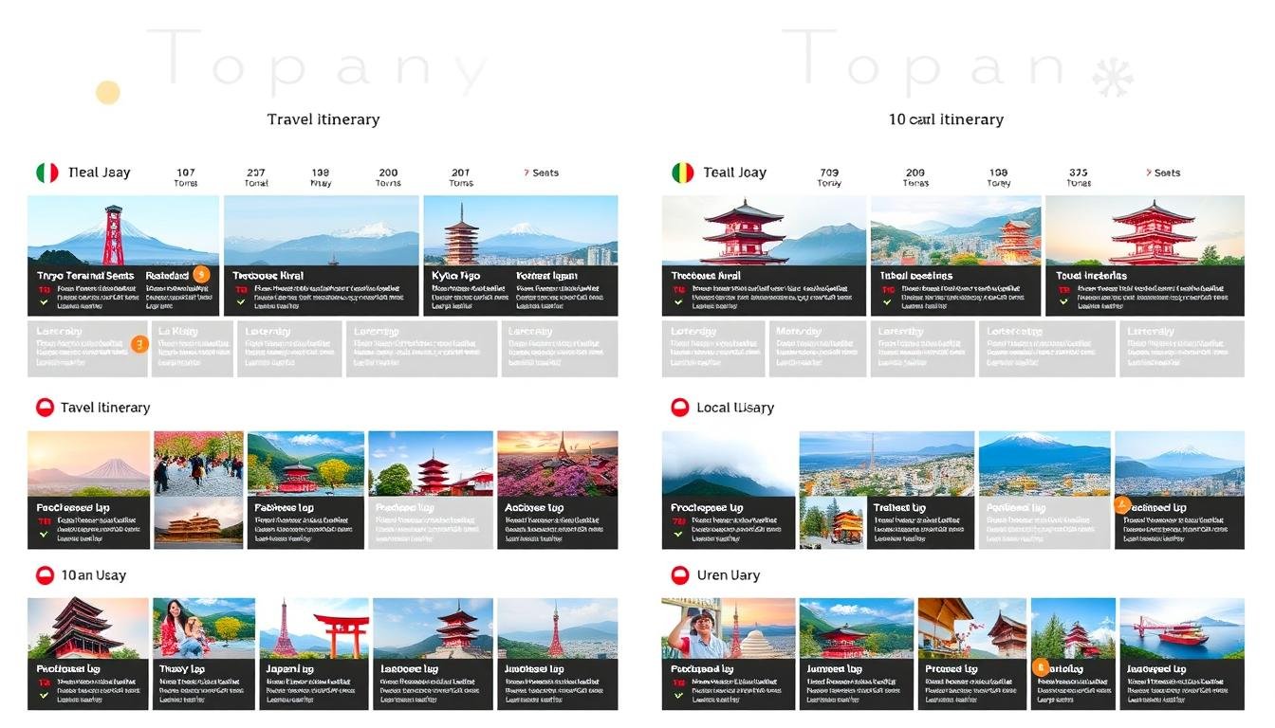Click the red circle icon before Travel Itinerary
Image resolution: width=1275 pixels, height=728 pixels.
(x=45, y=407)
